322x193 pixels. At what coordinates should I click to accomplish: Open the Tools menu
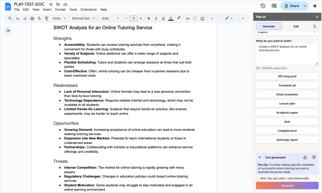(x=73, y=9)
